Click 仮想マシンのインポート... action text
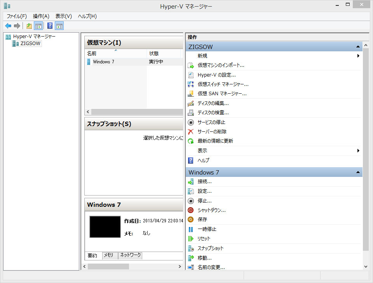The height and width of the screenshot is (283, 373). click(x=221, y=65)
